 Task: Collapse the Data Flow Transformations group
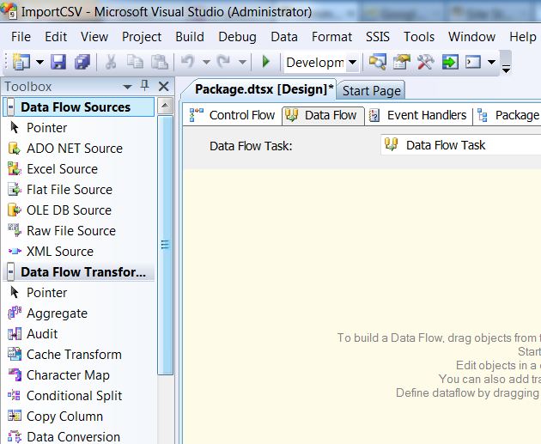pos(10,272)
